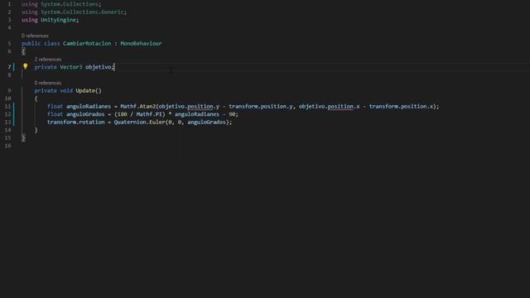Screen dimensions: 530x298
Task: Click 'System.Collections' on line 1
Action: click(x=70, y=4)
